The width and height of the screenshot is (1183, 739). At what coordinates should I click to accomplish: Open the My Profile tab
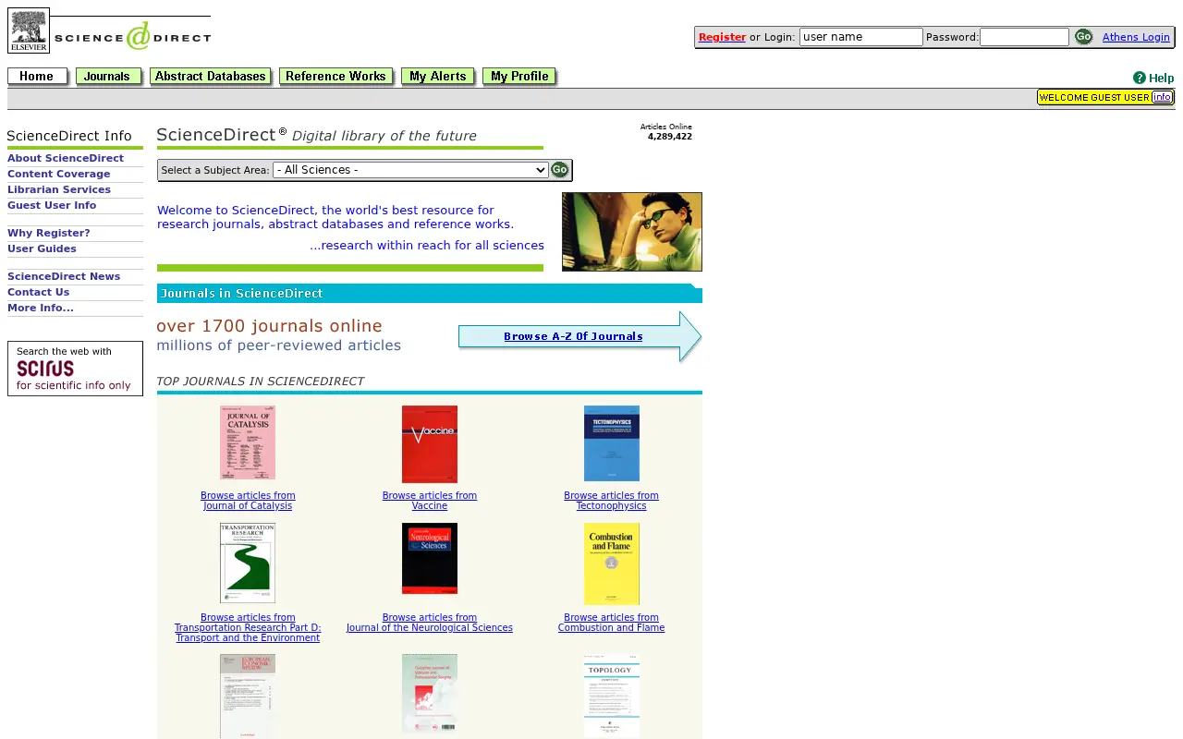coord(520,77)
